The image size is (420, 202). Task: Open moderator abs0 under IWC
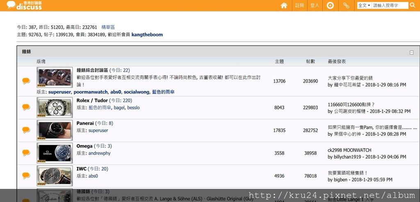(x=93, y=176)
